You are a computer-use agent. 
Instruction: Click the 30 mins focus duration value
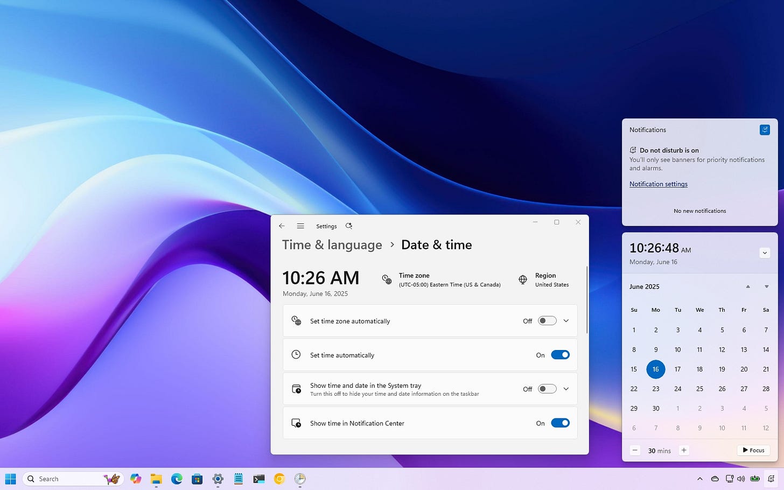click(x=660, y=451)
